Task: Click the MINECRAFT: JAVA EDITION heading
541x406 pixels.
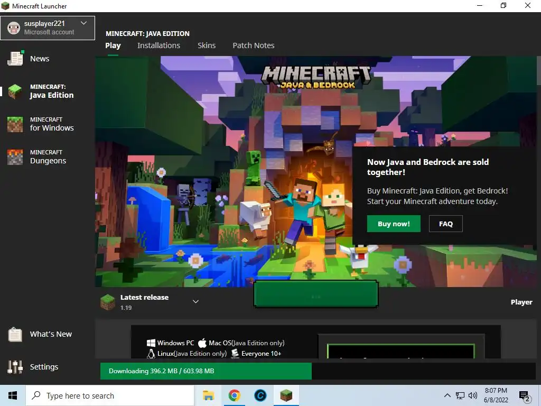Action: [148, 33]
